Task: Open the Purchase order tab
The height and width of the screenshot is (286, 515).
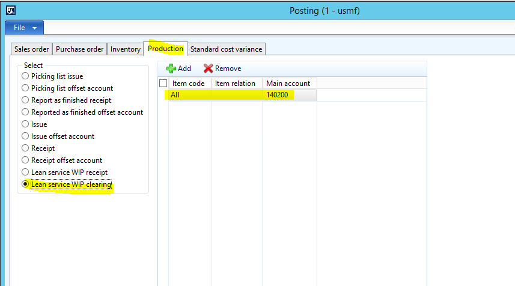Action: click(x=79, y=49)
